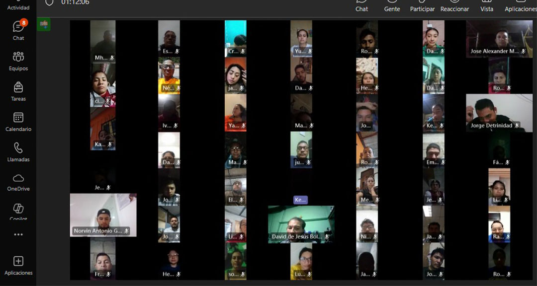
Task: Open Chat in the left sidebar
Action: click(x=18, y=30)
